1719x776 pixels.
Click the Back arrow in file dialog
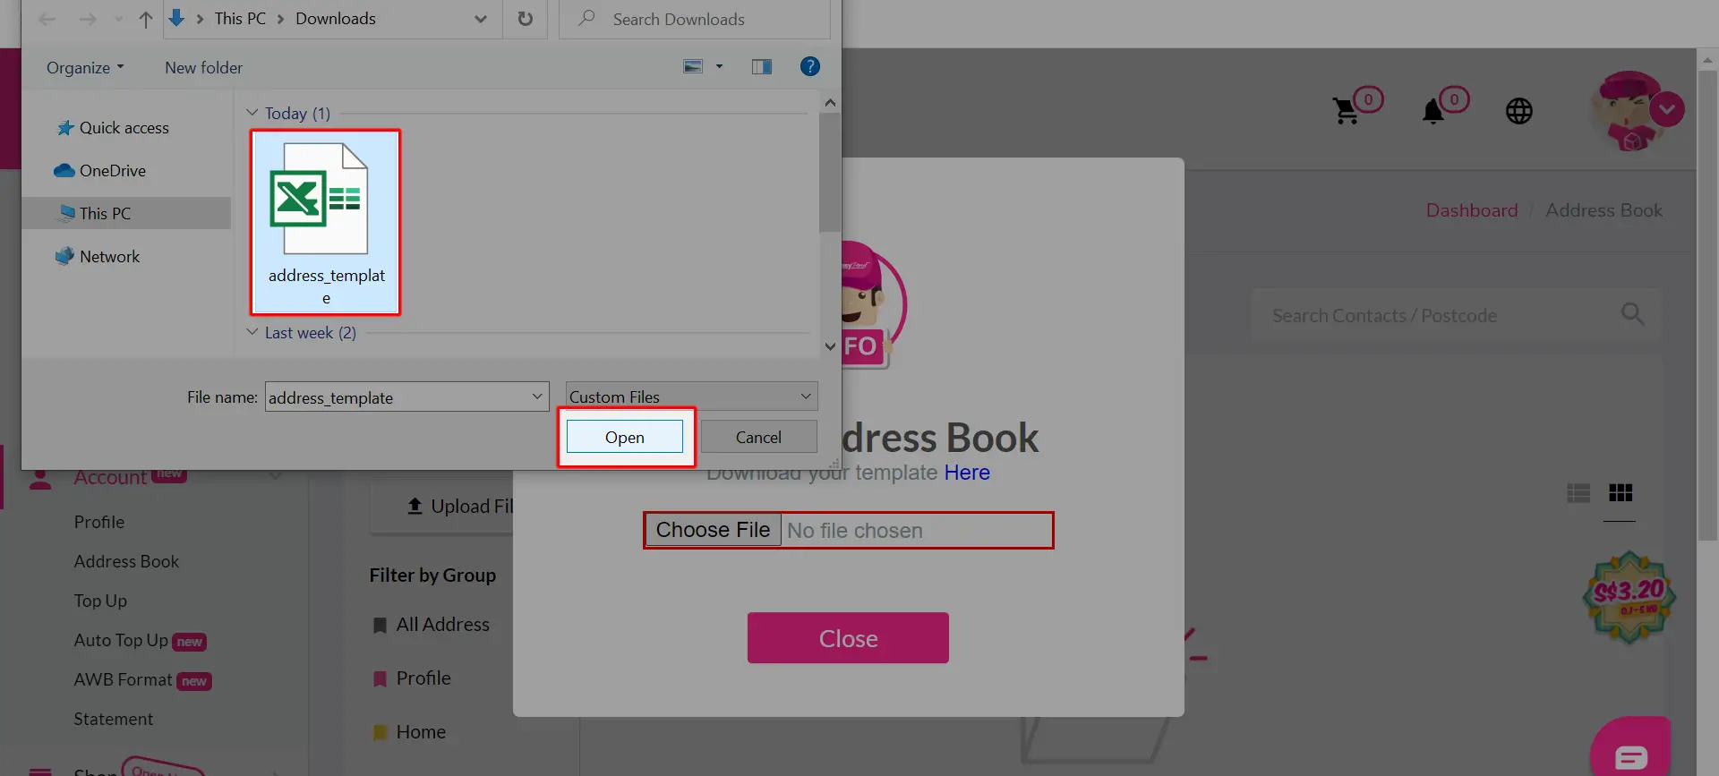click(47, 19)
